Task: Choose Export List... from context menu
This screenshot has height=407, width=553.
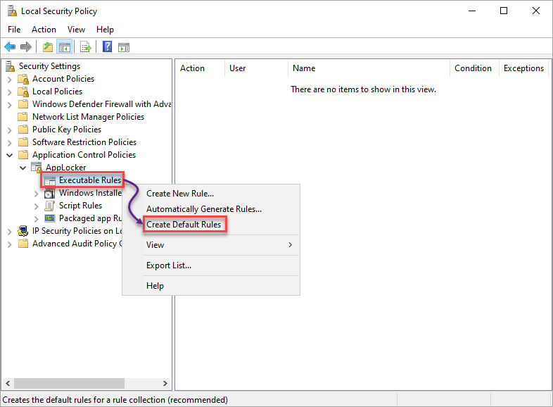Action: tap(211, 265)
